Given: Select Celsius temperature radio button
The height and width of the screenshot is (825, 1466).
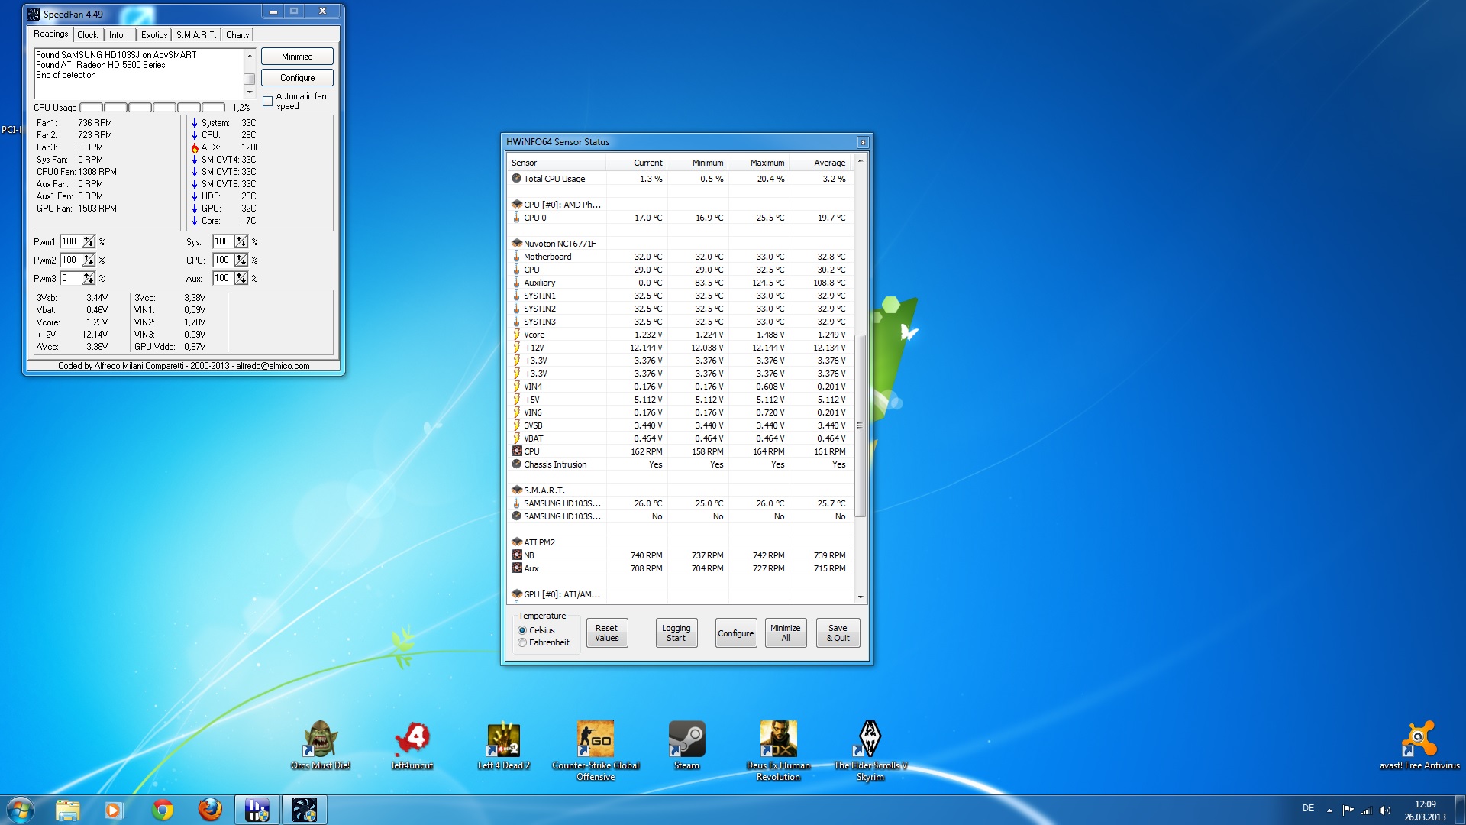Looking at the screenshot, I should [x=522, y=630].
